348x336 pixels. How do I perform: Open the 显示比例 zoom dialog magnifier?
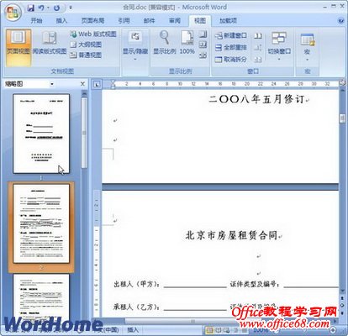click(x=164, y=43)
